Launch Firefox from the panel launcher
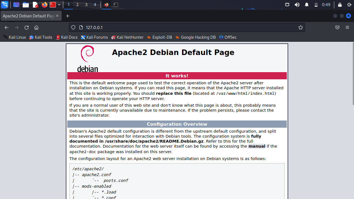Screen dimensions: 354x199 click(44, 5)
